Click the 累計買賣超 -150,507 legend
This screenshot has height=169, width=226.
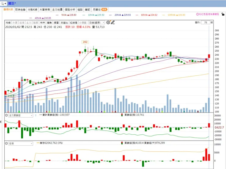[54, 115]
